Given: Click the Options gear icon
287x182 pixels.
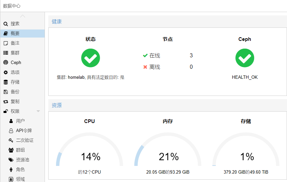Looking at the screenshot, I should (x=5, y=72).
